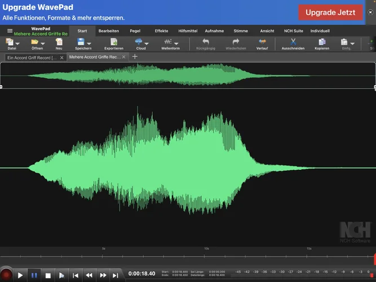Expand the Speichern dropdown arrow

click(x=90, y=43)
